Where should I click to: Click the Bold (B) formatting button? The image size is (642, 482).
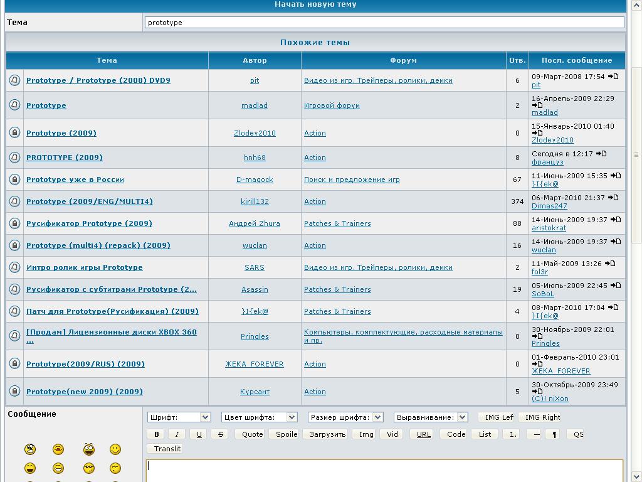click(x=156, y=434)
